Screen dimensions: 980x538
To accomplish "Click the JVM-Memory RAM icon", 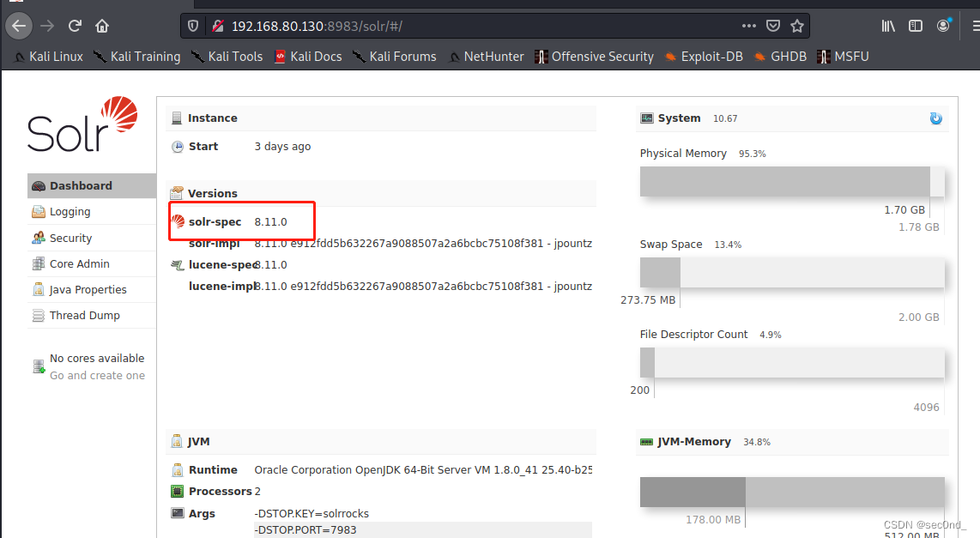I will (x=647, y=442).
